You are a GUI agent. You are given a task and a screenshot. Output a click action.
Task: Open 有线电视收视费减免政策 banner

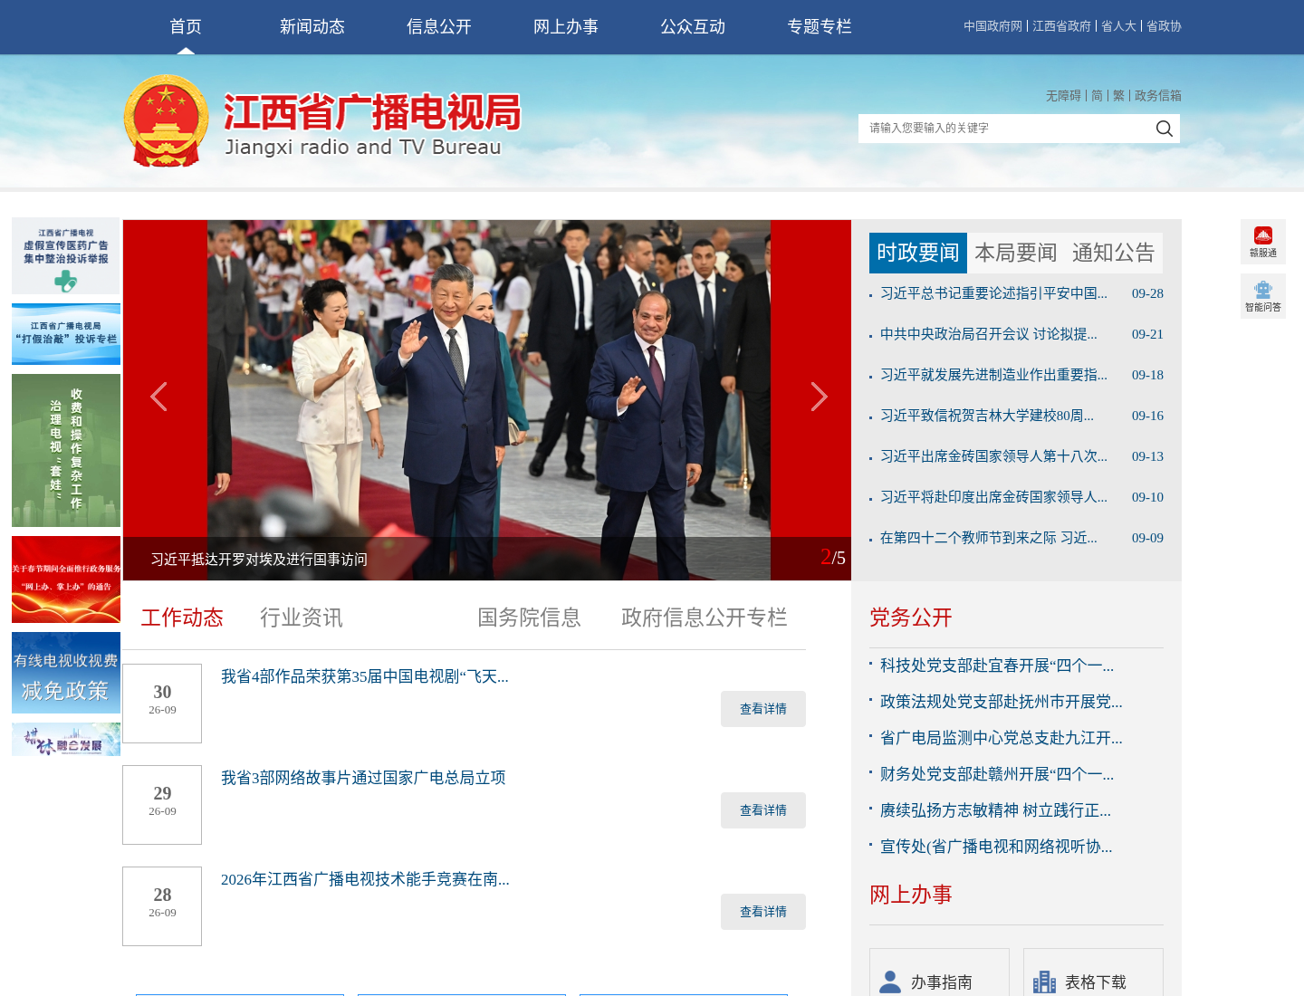point(66,673)
